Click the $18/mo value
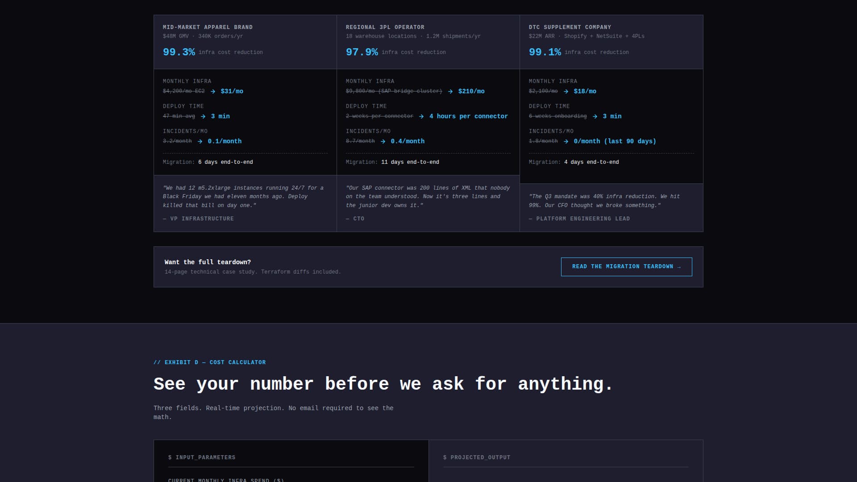Image resolution: width=857 pixels, height=482 pixels. pos(585,91)
